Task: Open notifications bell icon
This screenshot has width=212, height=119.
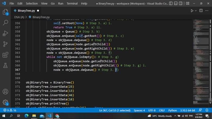Action: pos(207,110)
